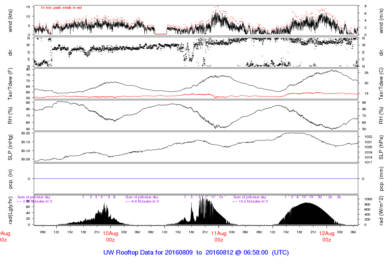Click the "SLP (hPa)" right axis label
This screenshot has height=268, width=392.
click(382, 147)
